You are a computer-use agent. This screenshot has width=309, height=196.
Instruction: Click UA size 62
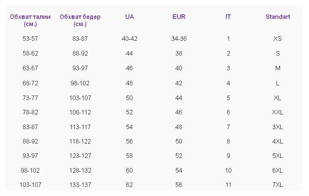coord(129,185)
